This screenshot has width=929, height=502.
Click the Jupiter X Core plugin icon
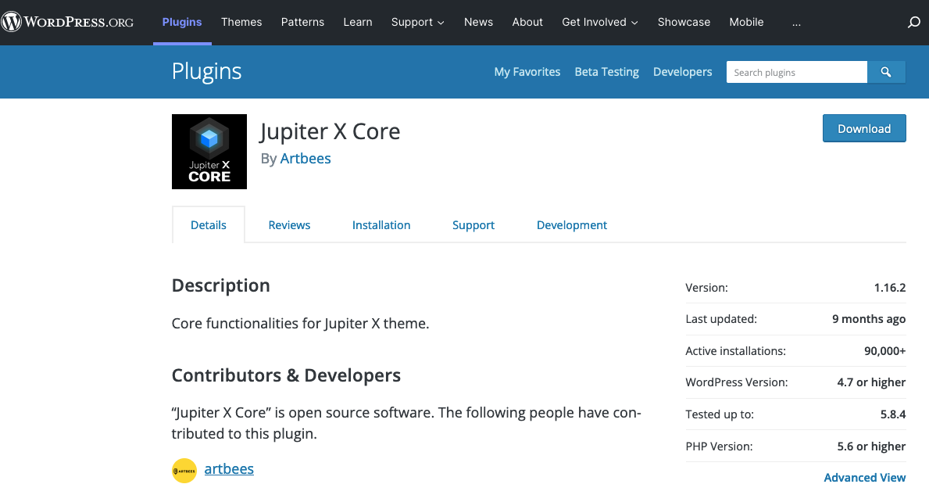pos(209,152)
